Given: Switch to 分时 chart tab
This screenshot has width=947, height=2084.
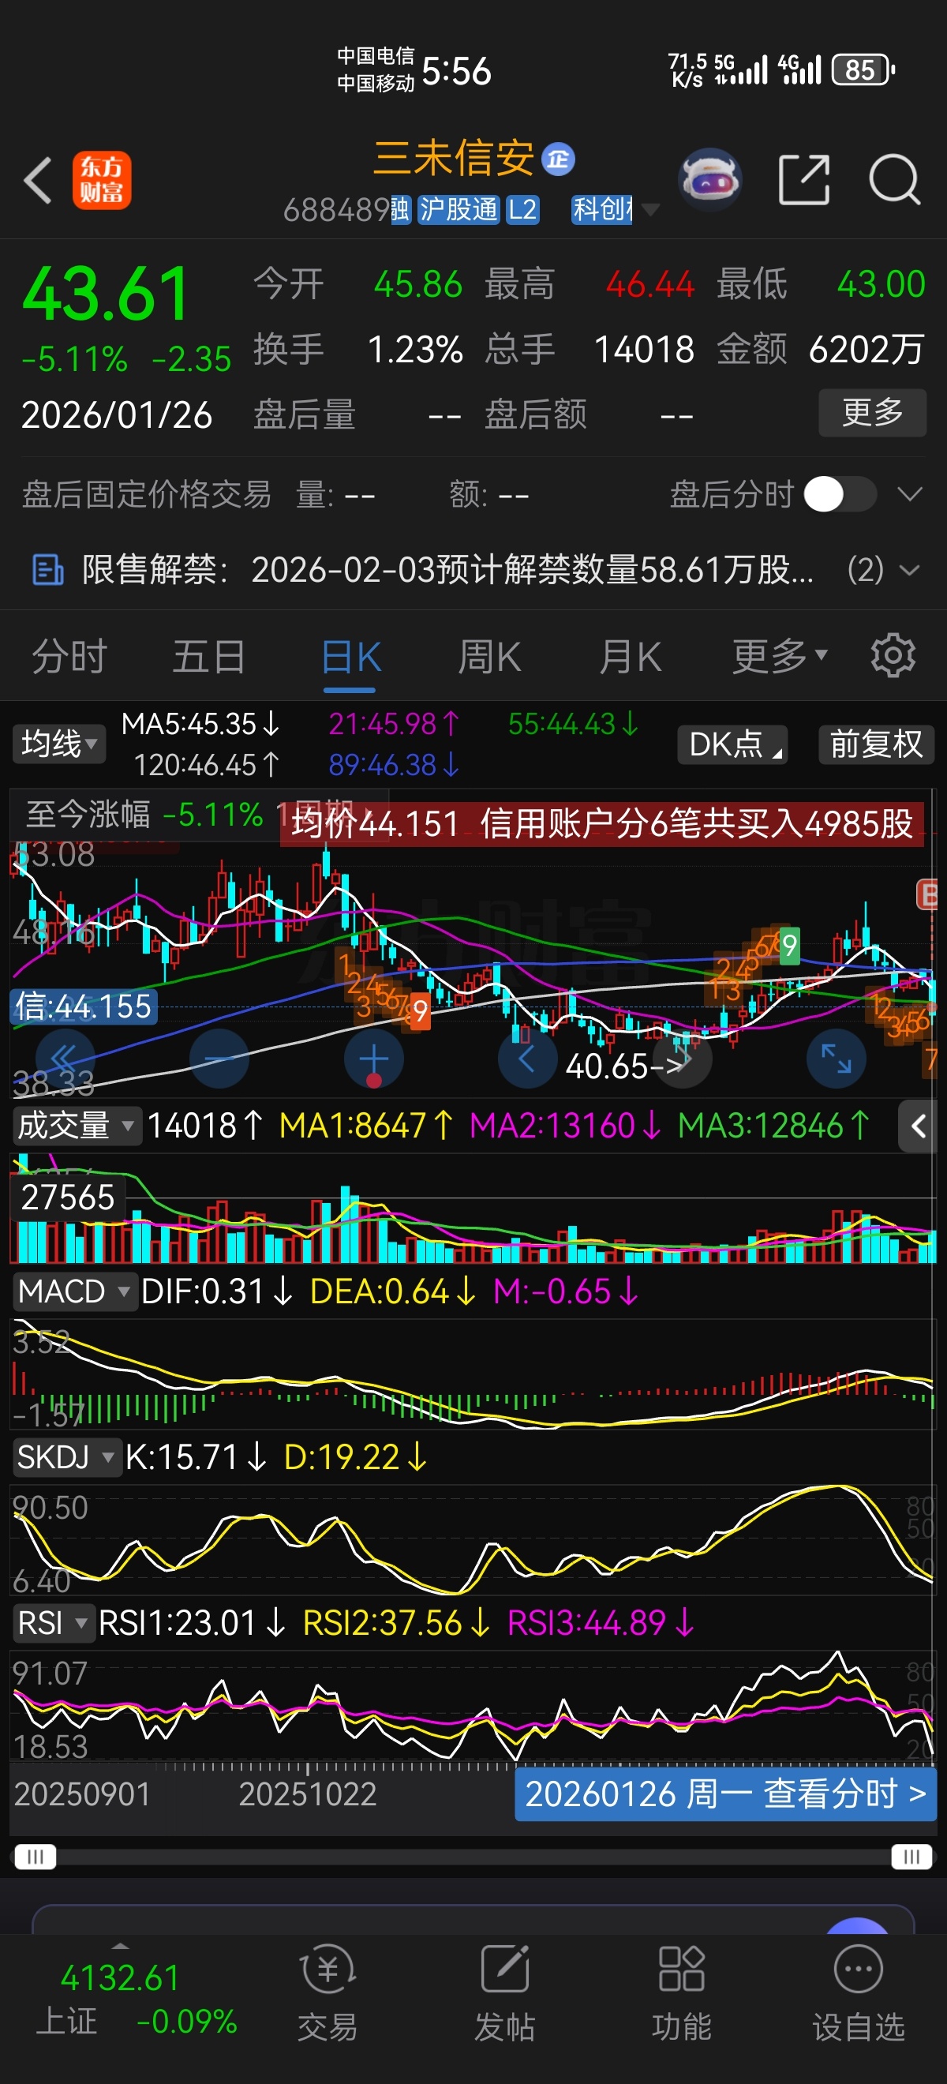Looking at the screenshot, I should [x=69, y=656].
